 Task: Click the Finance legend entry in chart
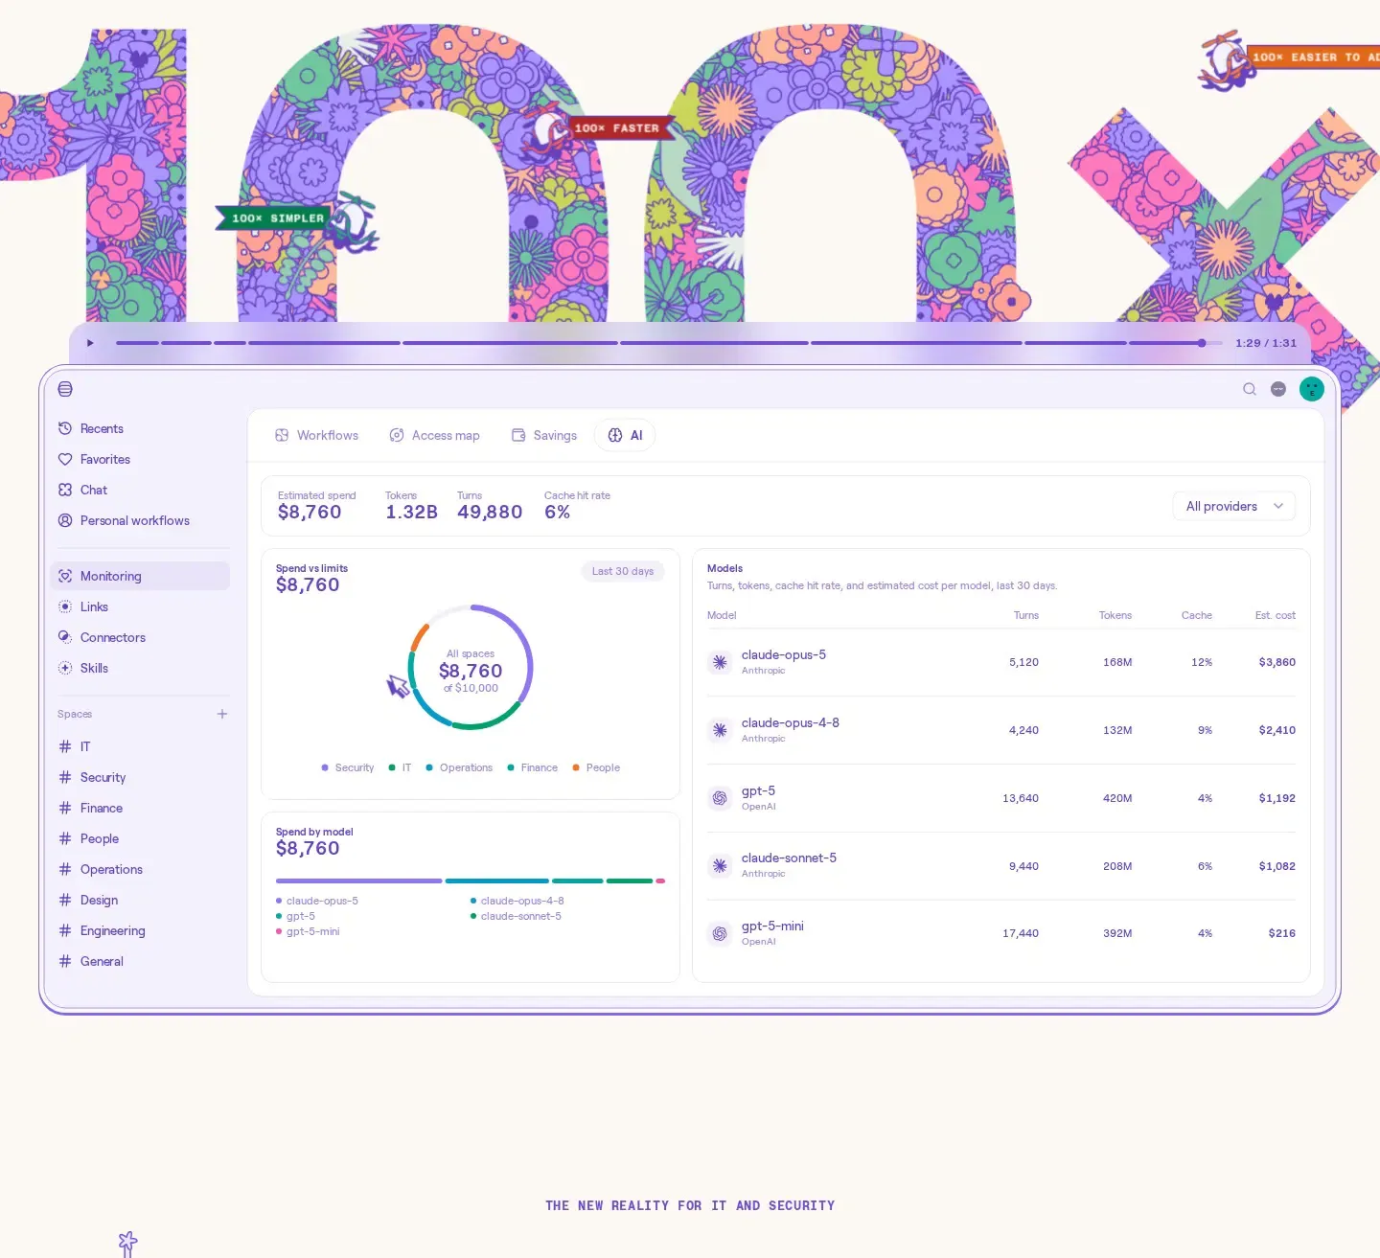pyautogui.click(x=533, y=767)
